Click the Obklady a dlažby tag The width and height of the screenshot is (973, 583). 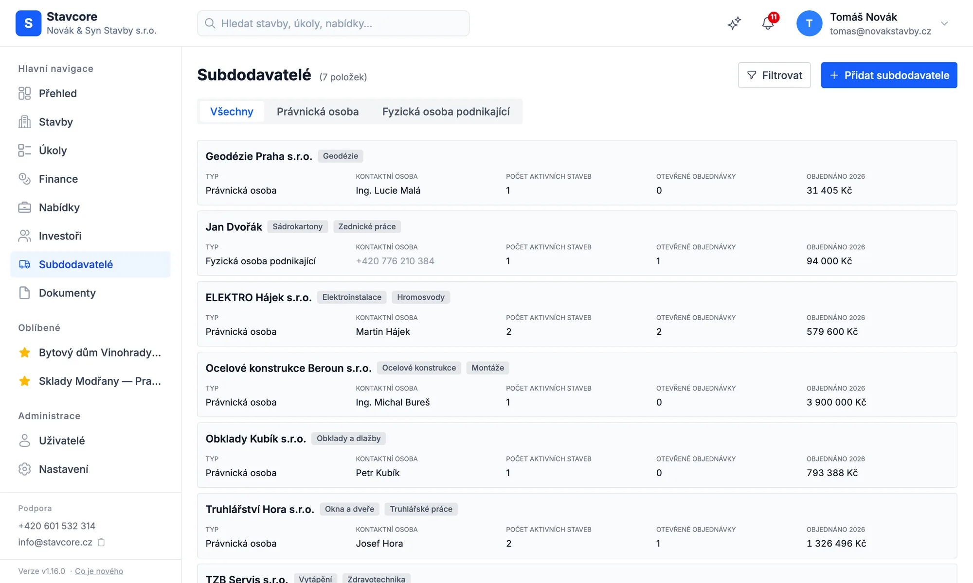(348, 438)
